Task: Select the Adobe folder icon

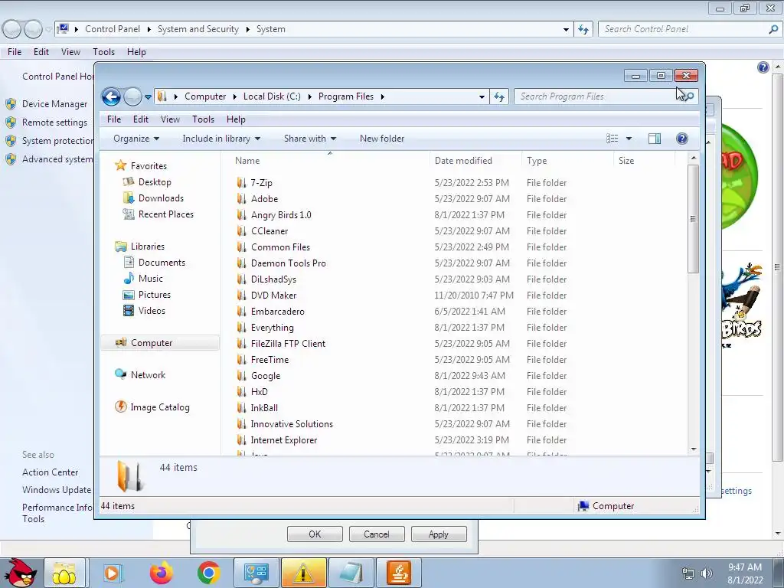Action: point(241,199)
